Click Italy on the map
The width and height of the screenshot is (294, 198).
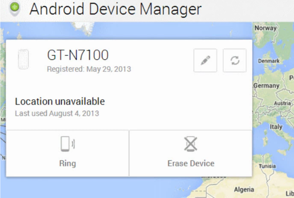[x=276, y=127]
